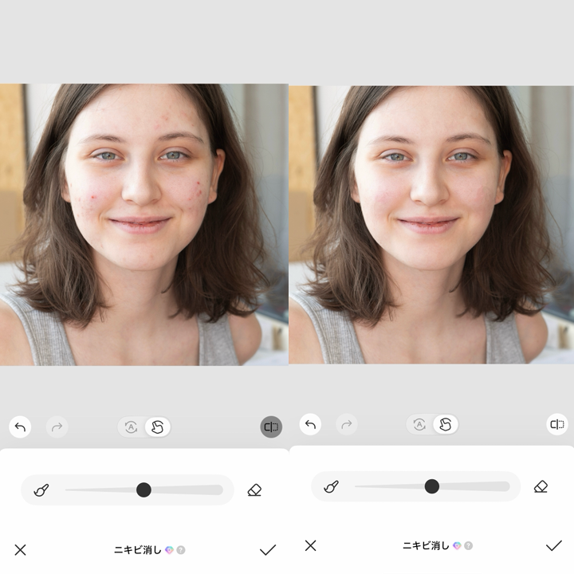Toggle before/after compare in the right panel
The width and height of the screenshot is (574, 574).
pos(556,424)
